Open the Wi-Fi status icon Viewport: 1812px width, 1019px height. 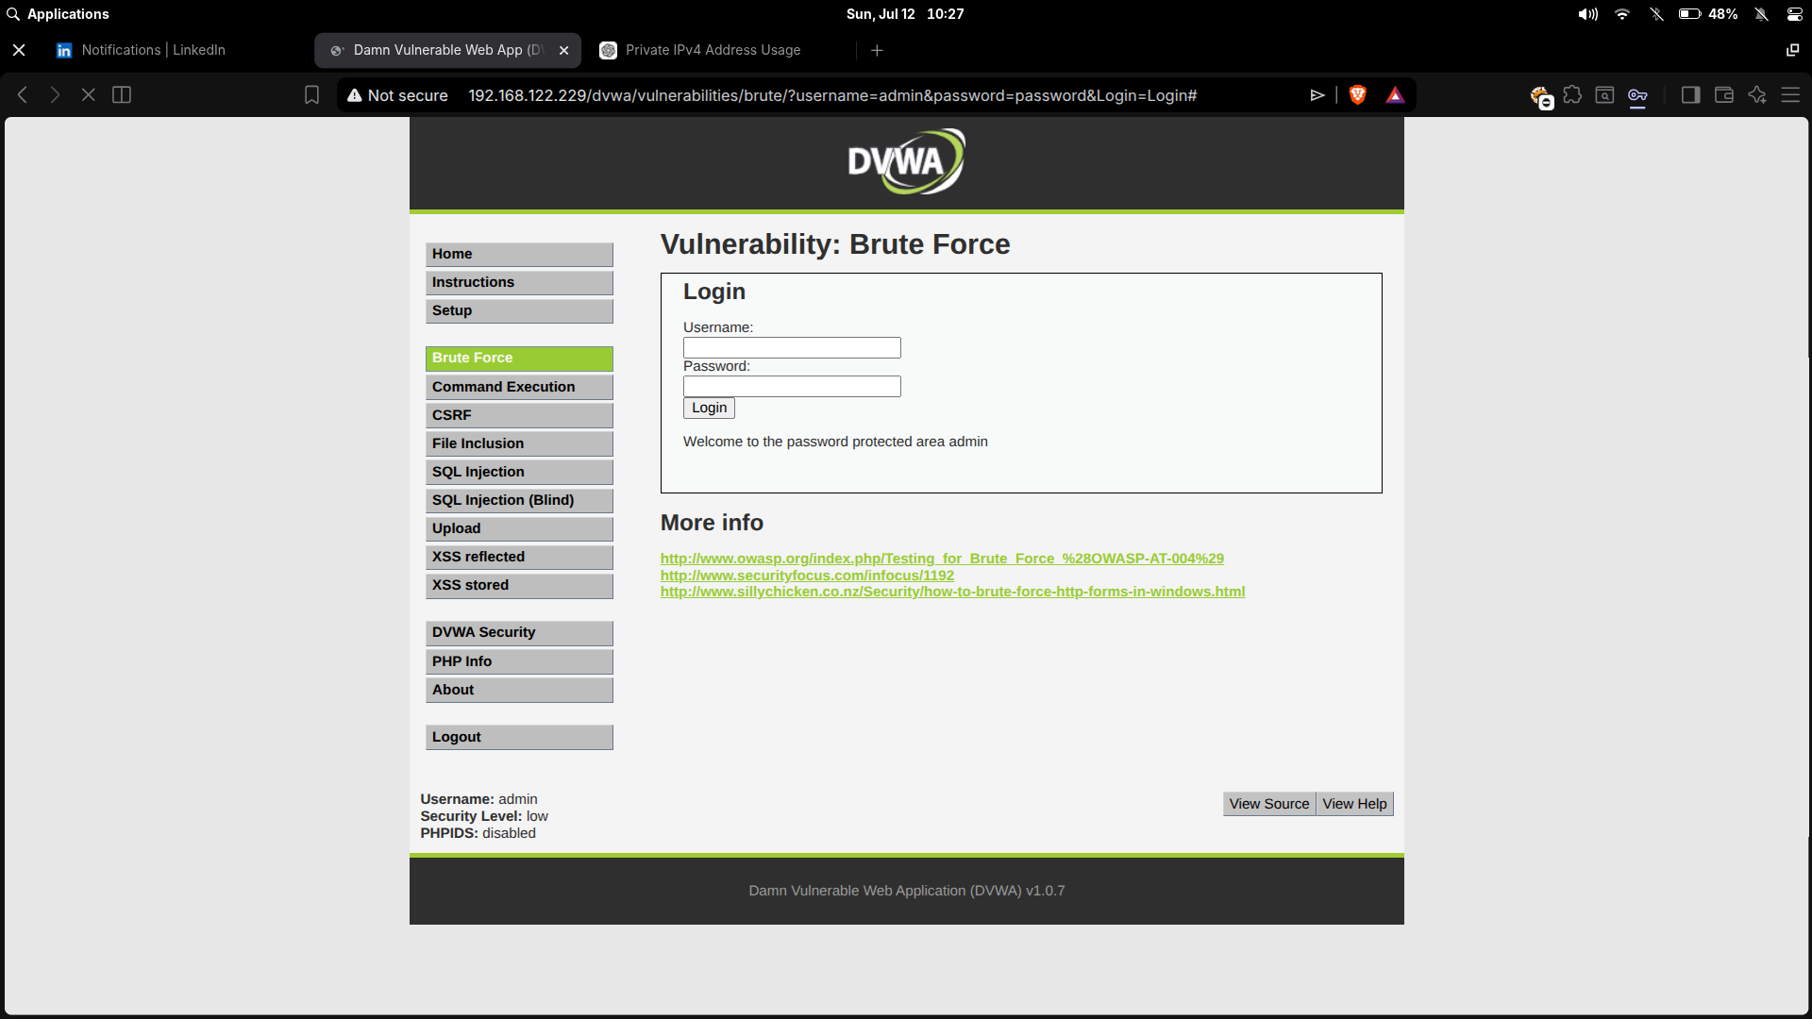tap(1622, 14)
